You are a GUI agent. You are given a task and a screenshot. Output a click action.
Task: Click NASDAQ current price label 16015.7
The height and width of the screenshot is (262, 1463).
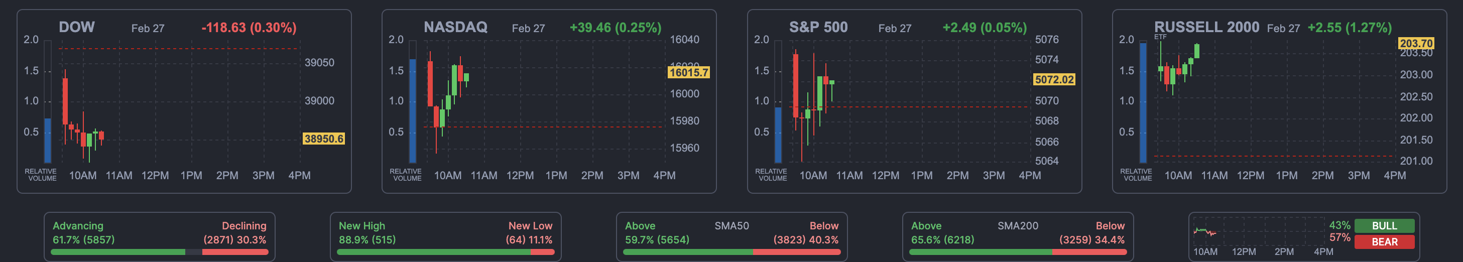click(x=689, y=72)
